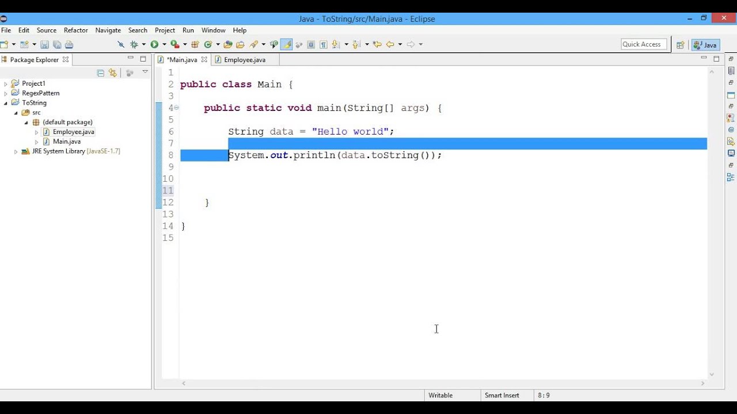Maximize the editor area
737x414 pixels.
tap(716, 59)
